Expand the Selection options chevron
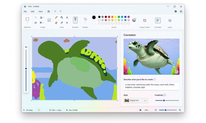This screenshot has height=123, width=206. (27, 23)
